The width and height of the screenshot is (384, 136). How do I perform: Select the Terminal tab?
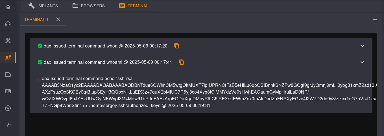click(x=134, y=6)
